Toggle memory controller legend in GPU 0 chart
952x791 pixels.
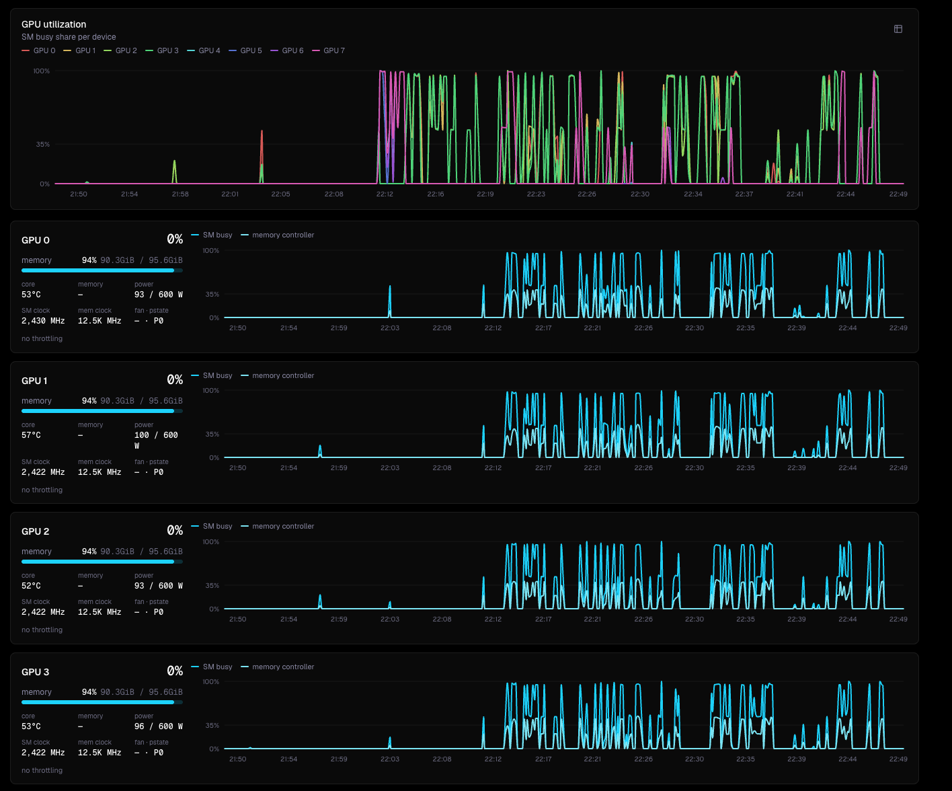pos(278,235)
